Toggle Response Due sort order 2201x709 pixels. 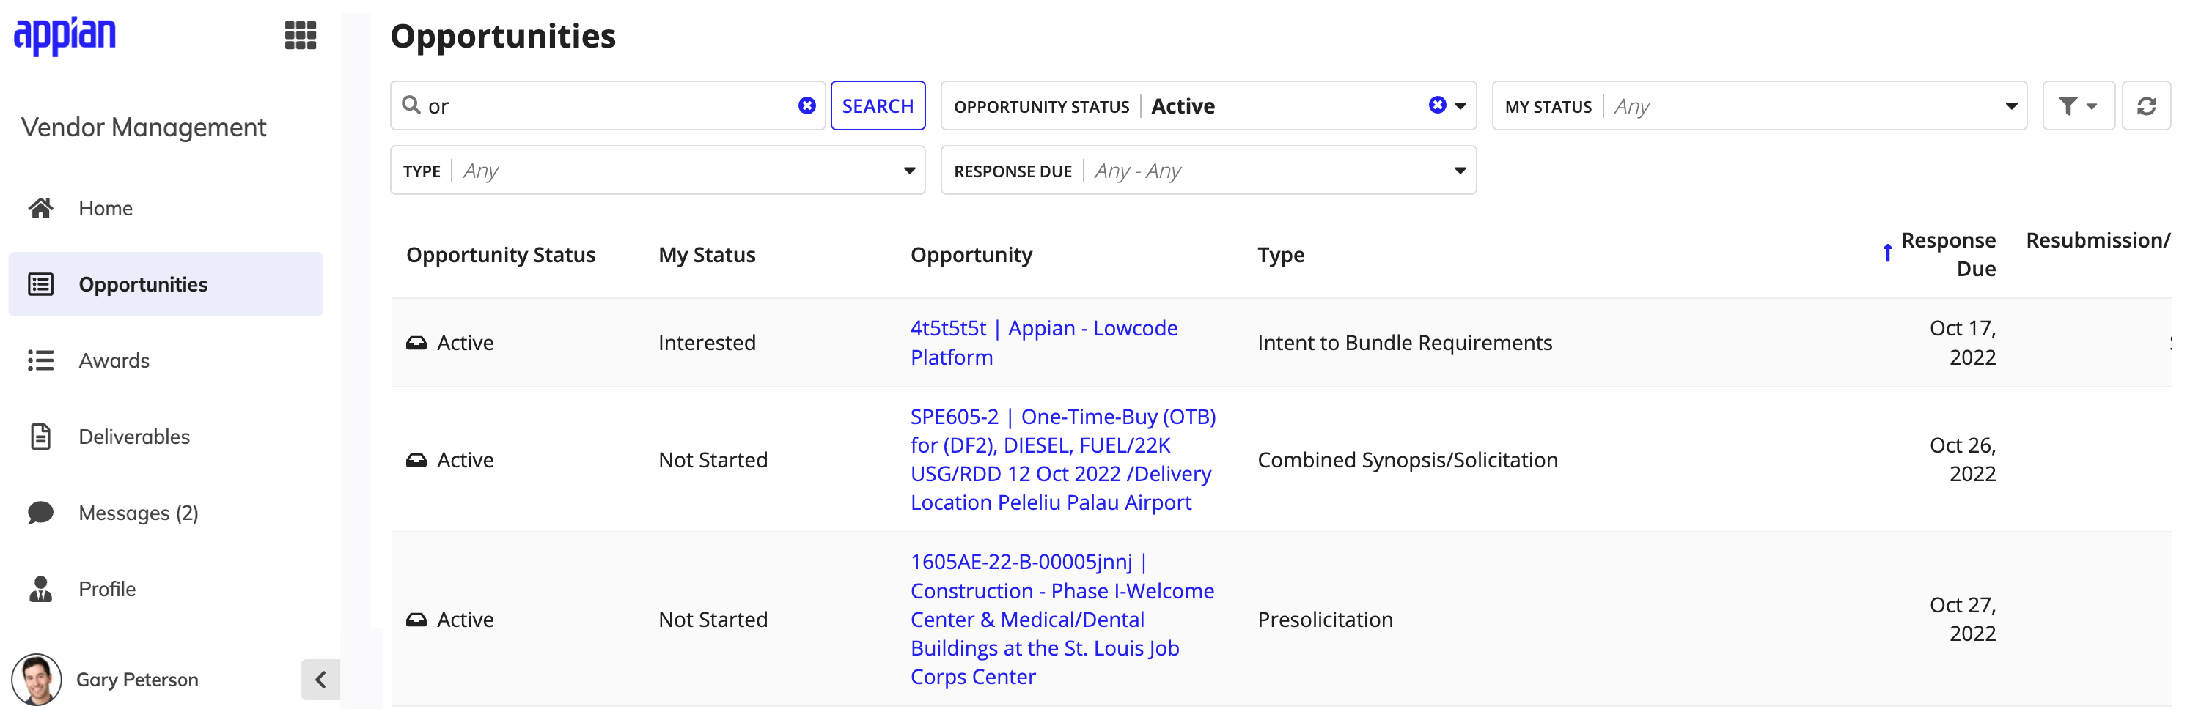pos(1886,252)
